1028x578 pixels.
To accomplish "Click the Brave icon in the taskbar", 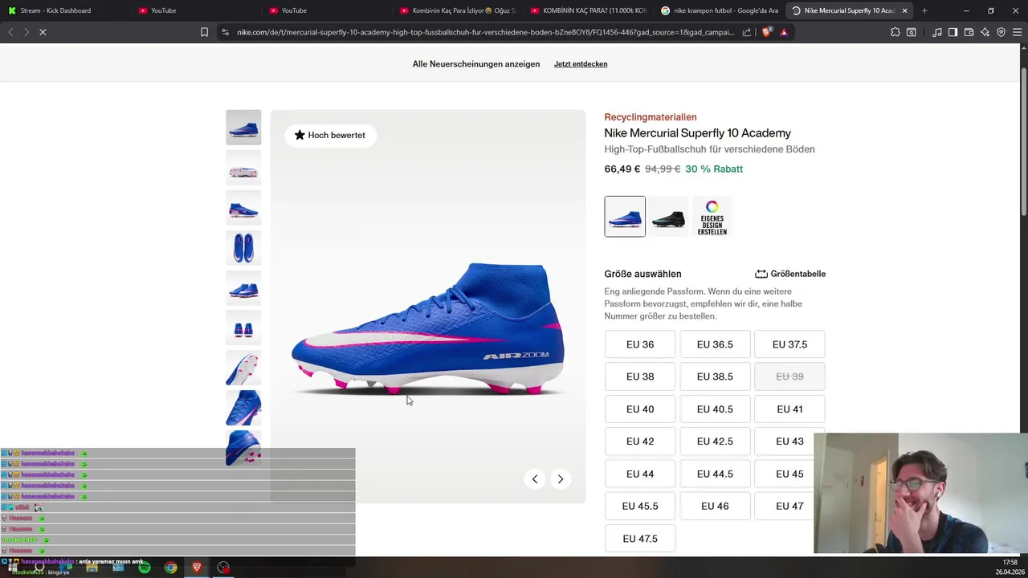I will point(197,568).
